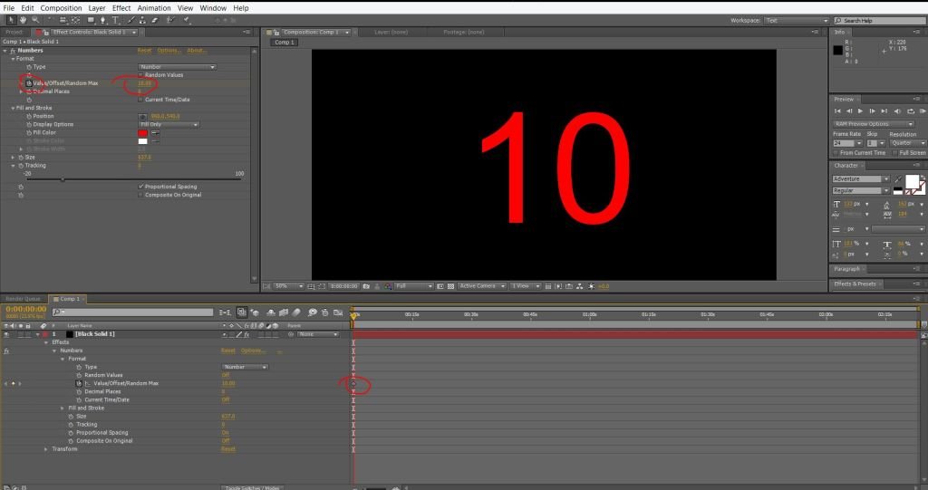
Task: Click Last Frame button in Preview panel
Action: [x=884, y=111]
